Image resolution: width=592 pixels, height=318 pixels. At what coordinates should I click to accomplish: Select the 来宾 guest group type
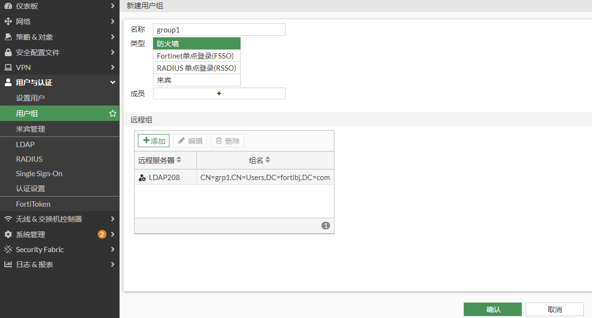pyautogui.click(x=196, y=80)
